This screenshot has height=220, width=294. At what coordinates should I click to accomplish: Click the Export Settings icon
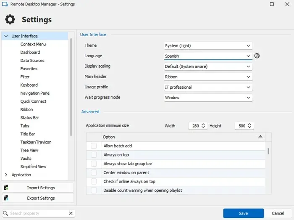(6, 198)
